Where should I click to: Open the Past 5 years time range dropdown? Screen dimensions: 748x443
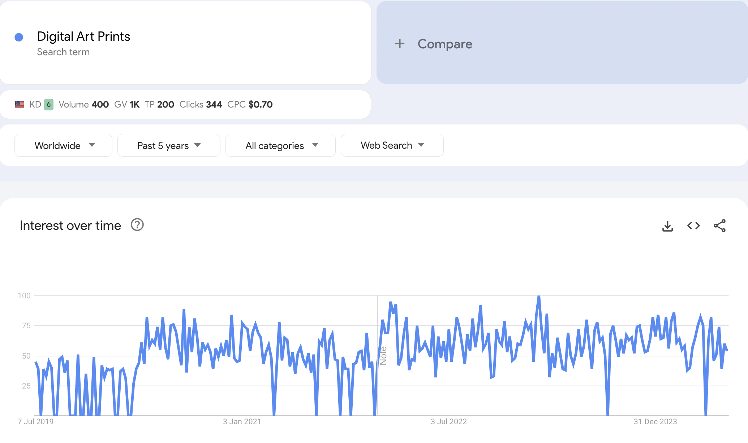pos(169,145)
